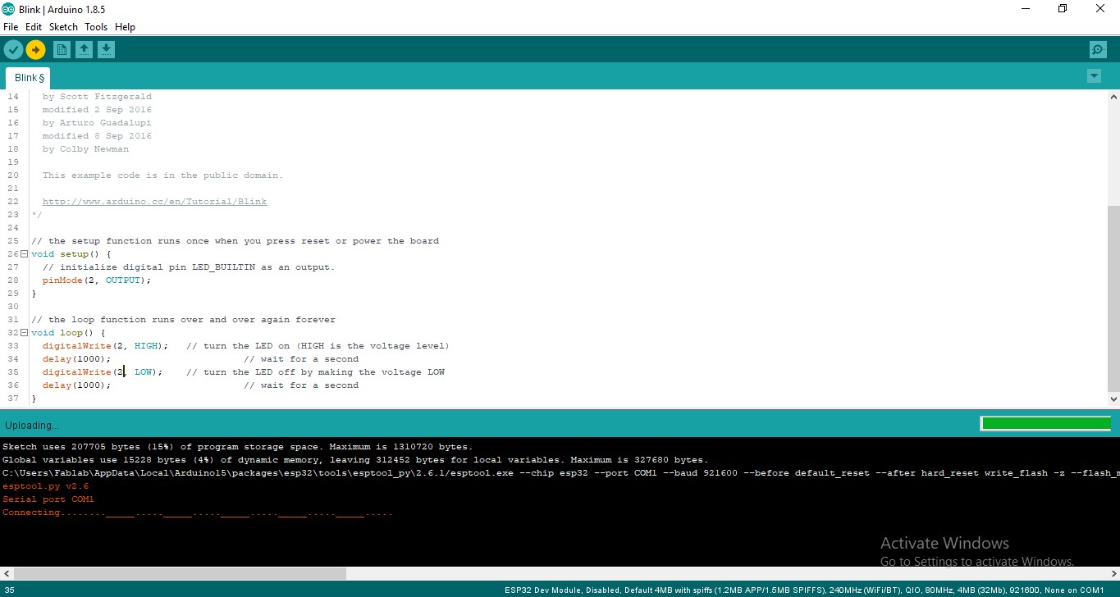Collapse the loop() function fold marker
This screenshot has height=597, width=1120.
click(24, 333)
